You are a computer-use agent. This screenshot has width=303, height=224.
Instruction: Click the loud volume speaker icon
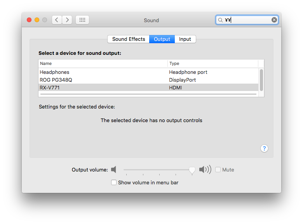tap(205, 170)
